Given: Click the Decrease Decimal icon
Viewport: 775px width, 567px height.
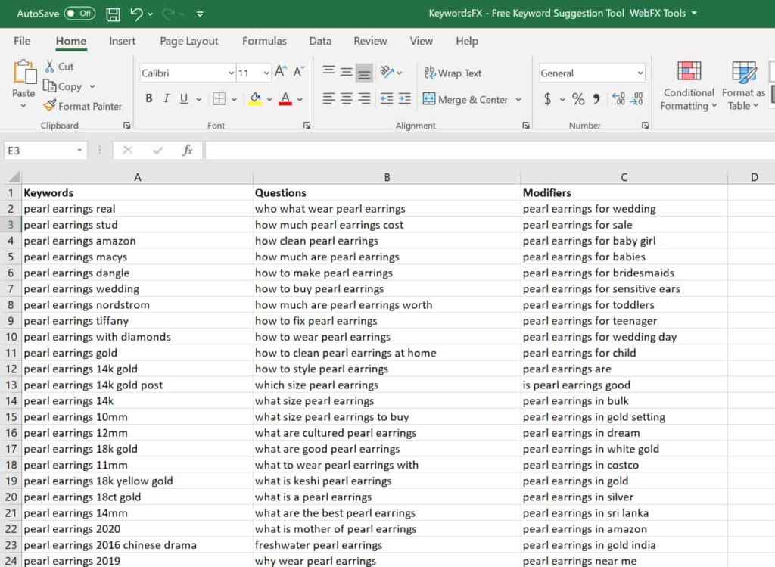Looking at the screenshot, I should point(637,99).
